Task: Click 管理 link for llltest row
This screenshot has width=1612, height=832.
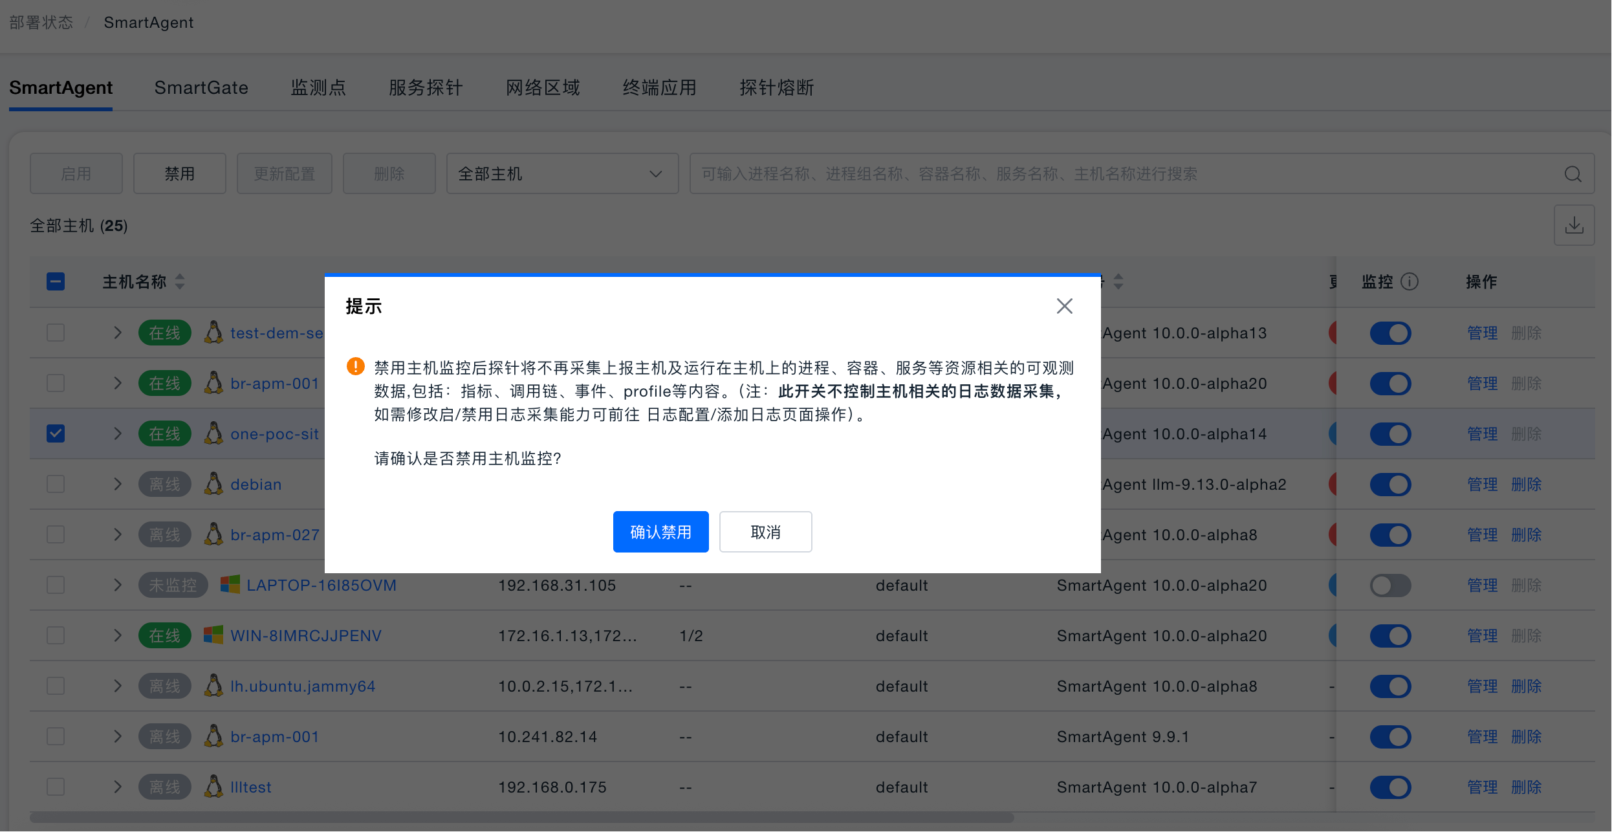Action: pyautogui.click(x=1482, y=787)
